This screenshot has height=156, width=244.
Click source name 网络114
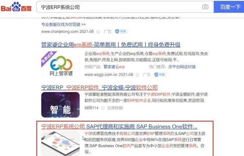[91, 108]
